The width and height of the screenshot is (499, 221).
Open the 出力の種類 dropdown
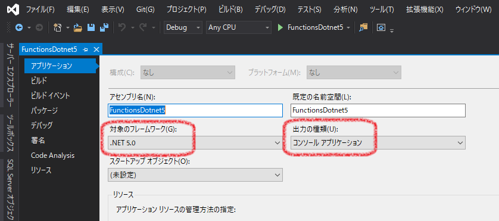(378, 143)
